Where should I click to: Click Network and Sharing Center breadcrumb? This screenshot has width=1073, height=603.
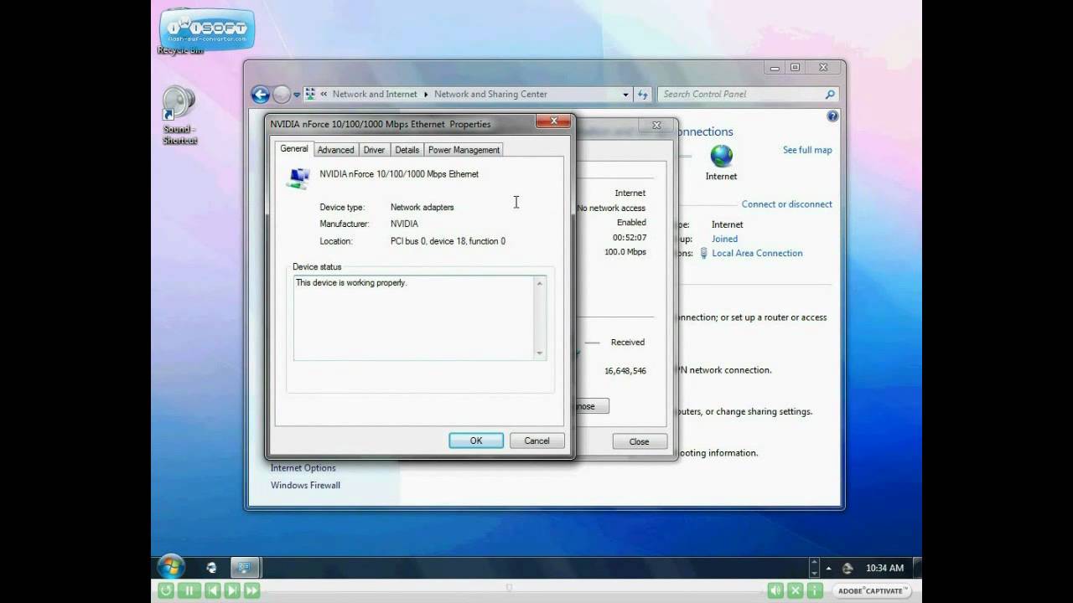click(490, 95)
